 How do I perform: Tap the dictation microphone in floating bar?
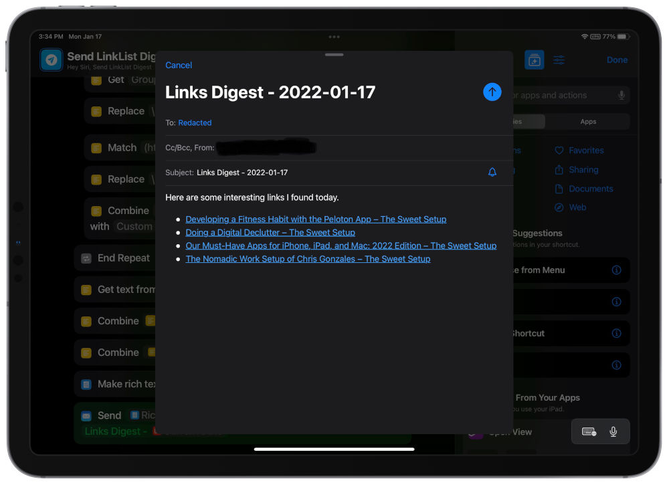[613, 431]
